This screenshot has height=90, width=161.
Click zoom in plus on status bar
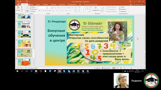coord(138,68)
